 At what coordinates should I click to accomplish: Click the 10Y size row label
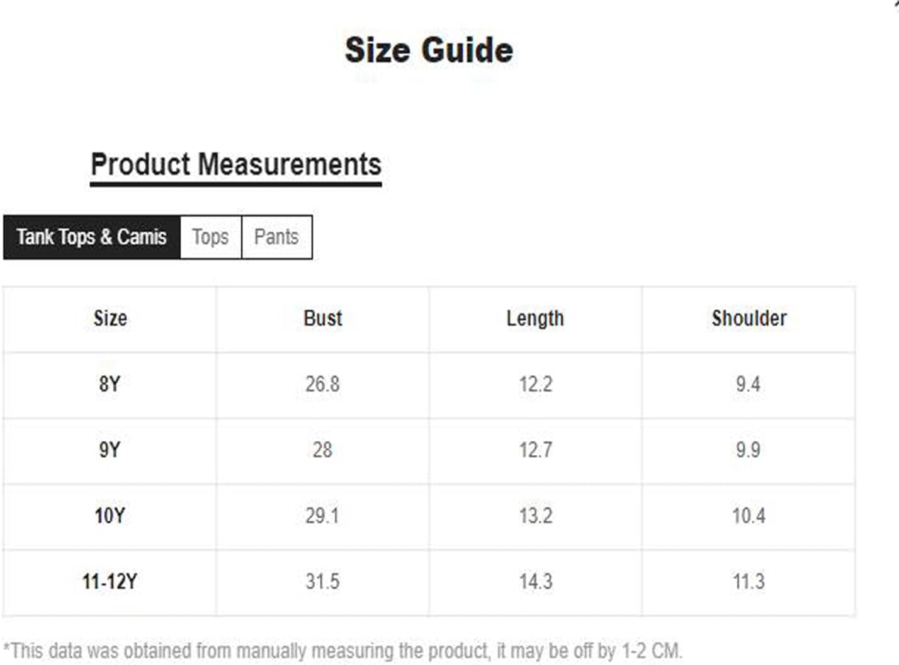point(110,516)
